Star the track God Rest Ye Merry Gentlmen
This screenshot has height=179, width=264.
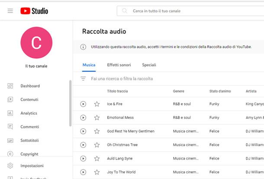point(97,131)
